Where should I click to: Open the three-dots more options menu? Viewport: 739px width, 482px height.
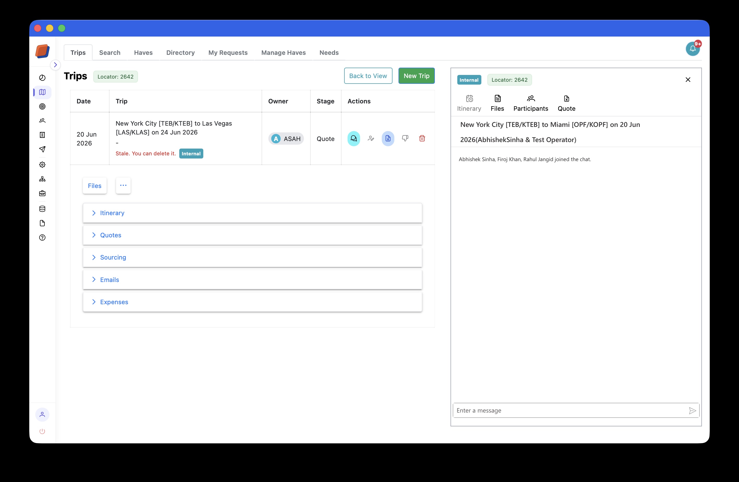coord(123,185)
